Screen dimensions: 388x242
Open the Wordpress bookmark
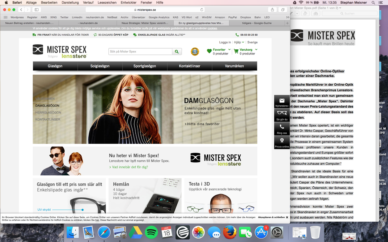point(17,17)
